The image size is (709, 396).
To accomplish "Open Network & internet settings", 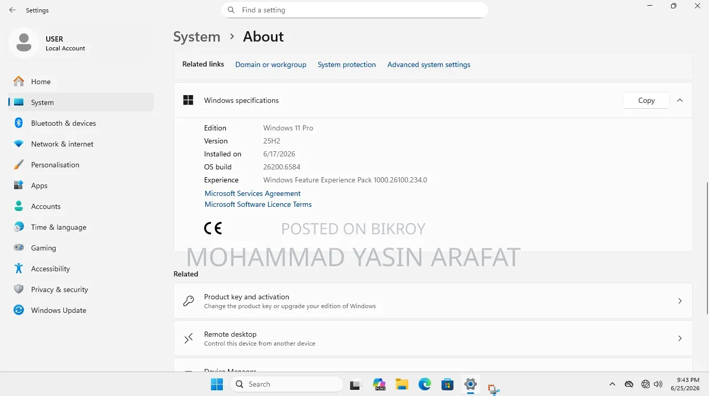I will tap(81, 144).
